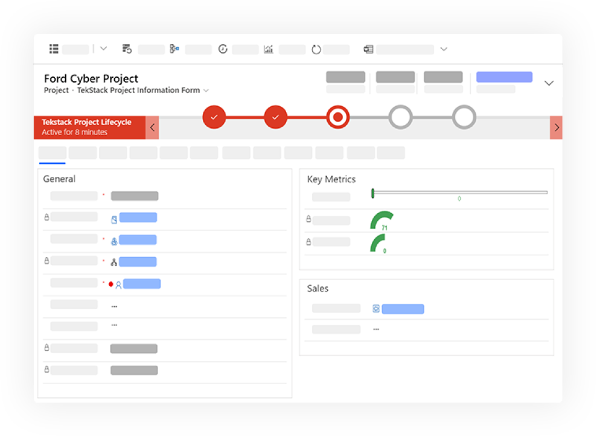The image size is (597, 437).
Task: Open the chart view icon in the toolbar
Action: pos(269,49)
